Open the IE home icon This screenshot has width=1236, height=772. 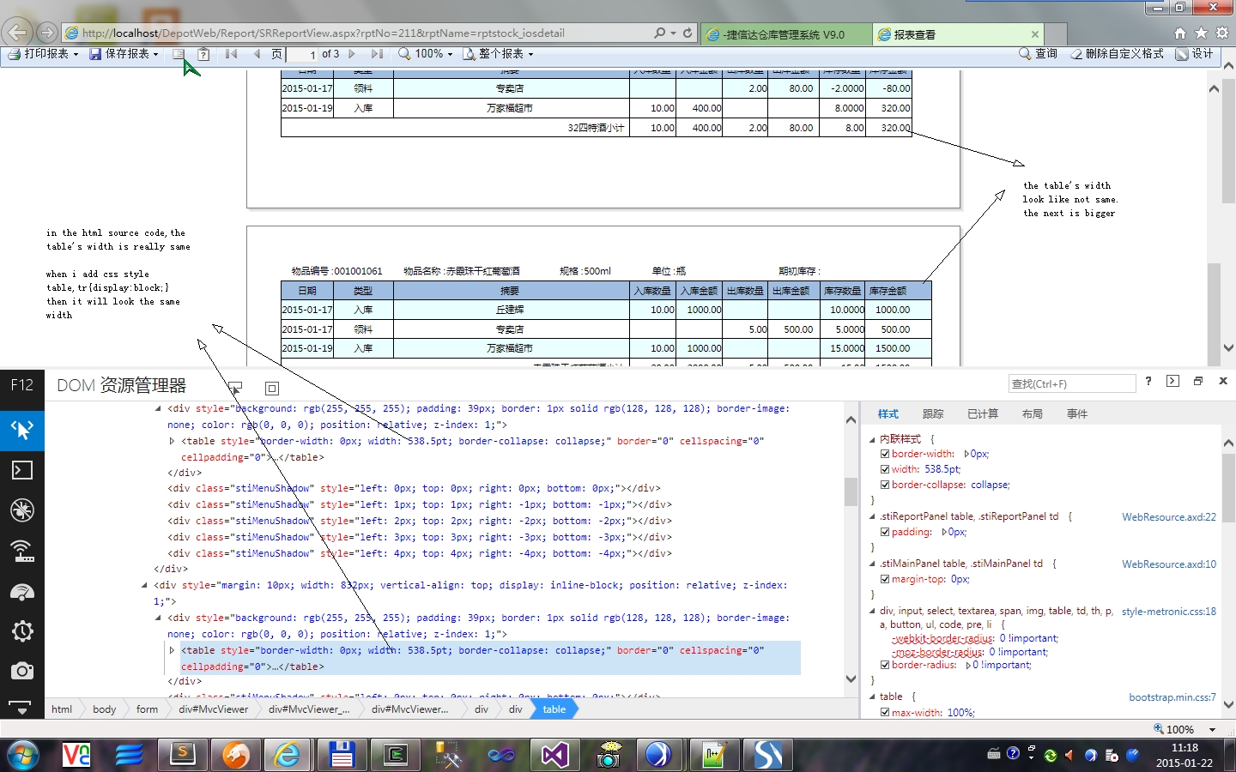tap(1180, 33)
